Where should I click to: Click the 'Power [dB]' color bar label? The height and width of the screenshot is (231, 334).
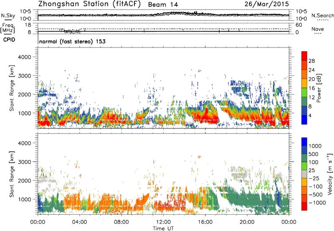coord(319,88)
